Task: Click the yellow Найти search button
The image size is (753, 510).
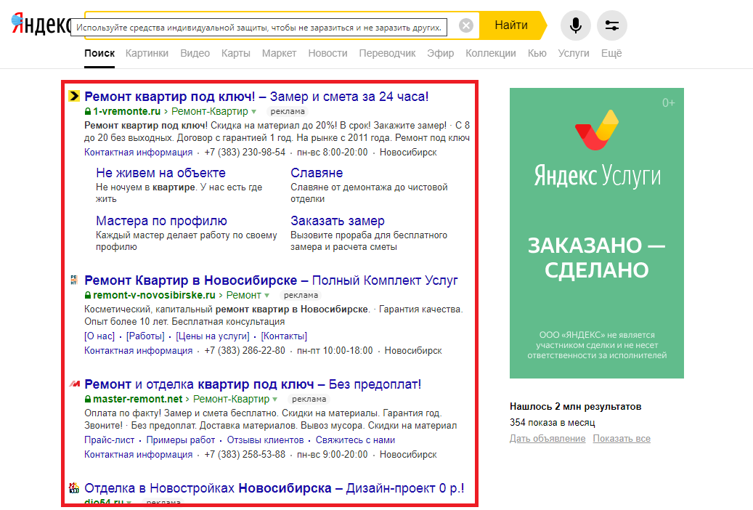Action: coord(512,25)
